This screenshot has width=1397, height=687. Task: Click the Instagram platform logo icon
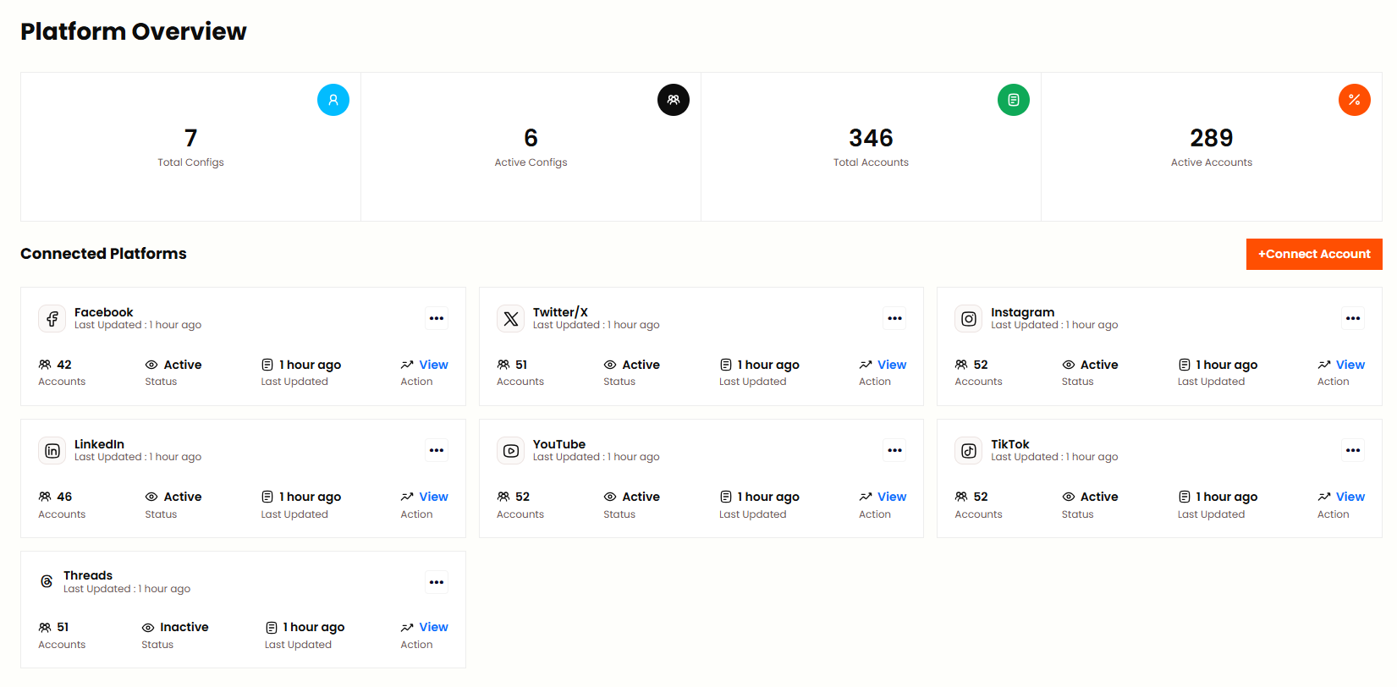pyautogui.click(x=969, y=319)
